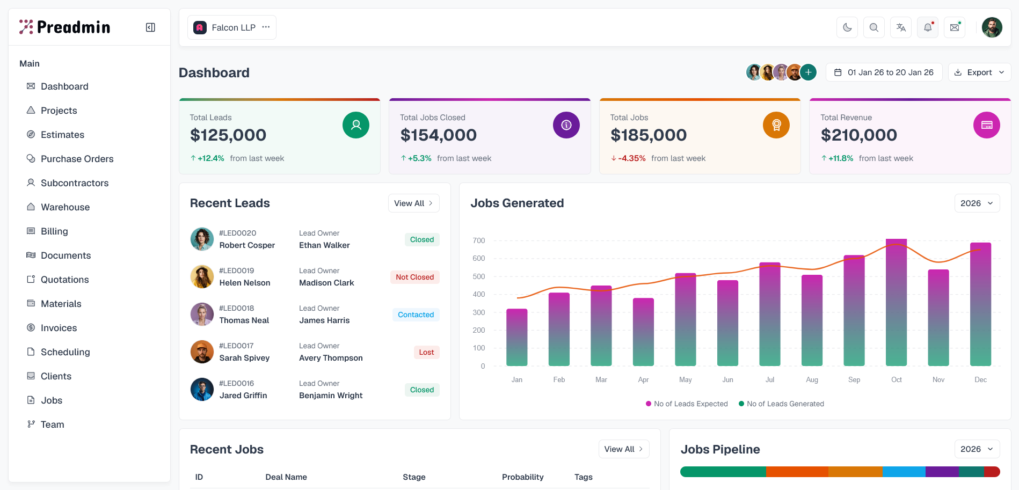Click the green segment of Jobs Pipeline bar
This screenshot has width=1019, height=490.
coord(723,472)
